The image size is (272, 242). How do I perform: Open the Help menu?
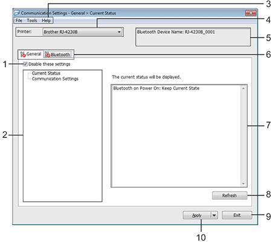46,21
